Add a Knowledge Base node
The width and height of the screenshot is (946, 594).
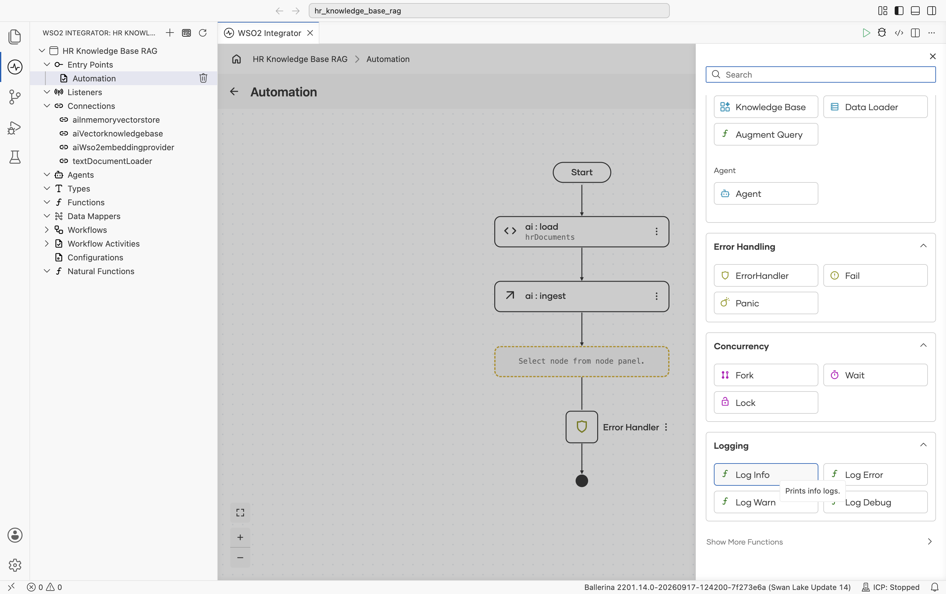(766, 107)
